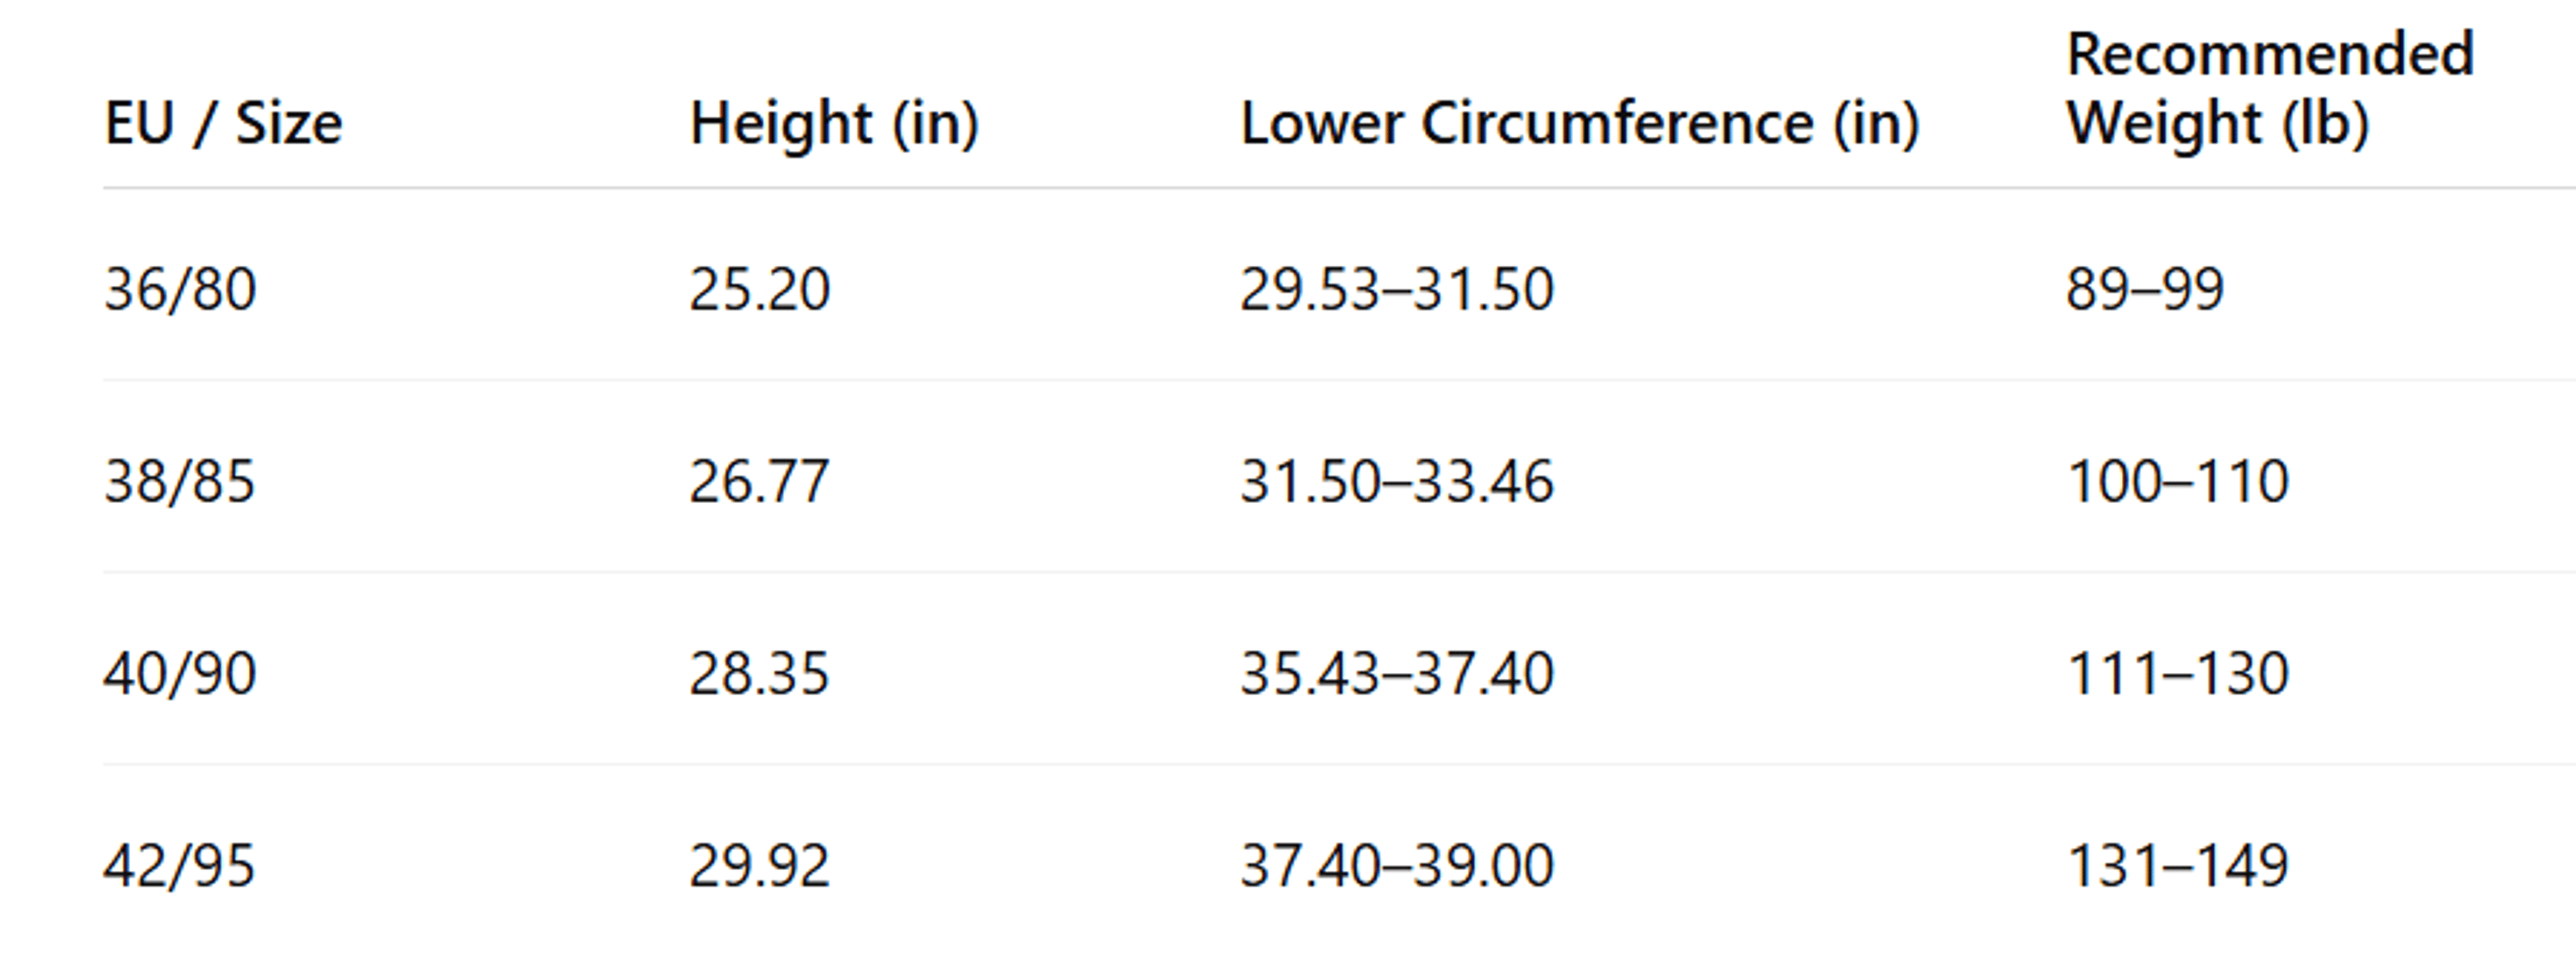Click the Recommended Weight (lb) header

pos(2270,90)
